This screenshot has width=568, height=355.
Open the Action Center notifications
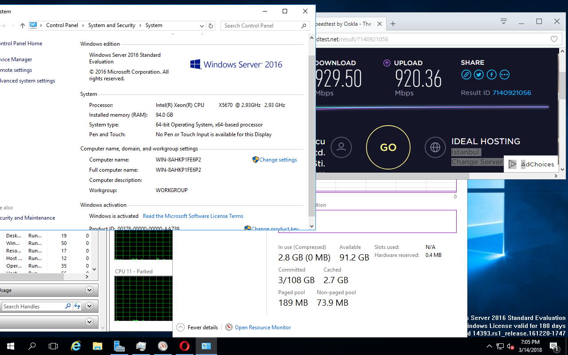point(554,346)
